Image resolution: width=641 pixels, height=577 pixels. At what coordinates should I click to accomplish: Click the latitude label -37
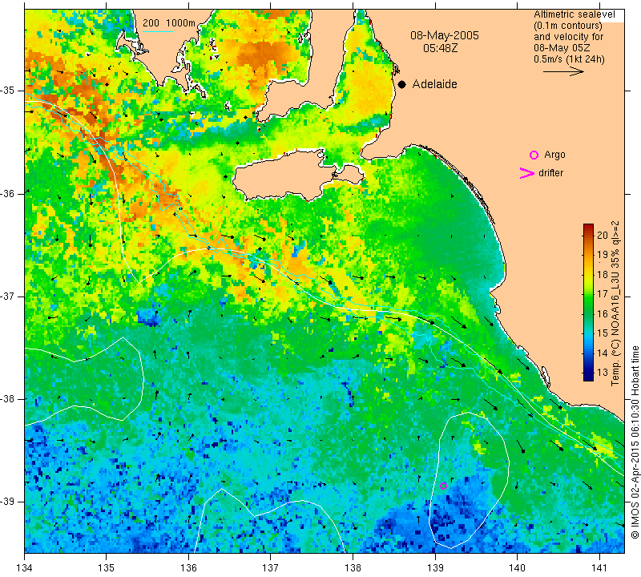click(8, 296)
